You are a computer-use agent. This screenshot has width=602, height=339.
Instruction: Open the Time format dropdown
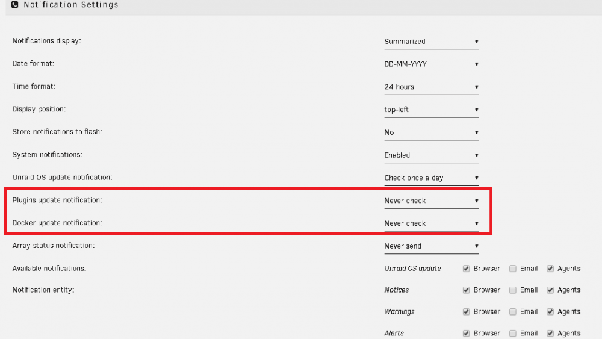click(x=431, y=87)
